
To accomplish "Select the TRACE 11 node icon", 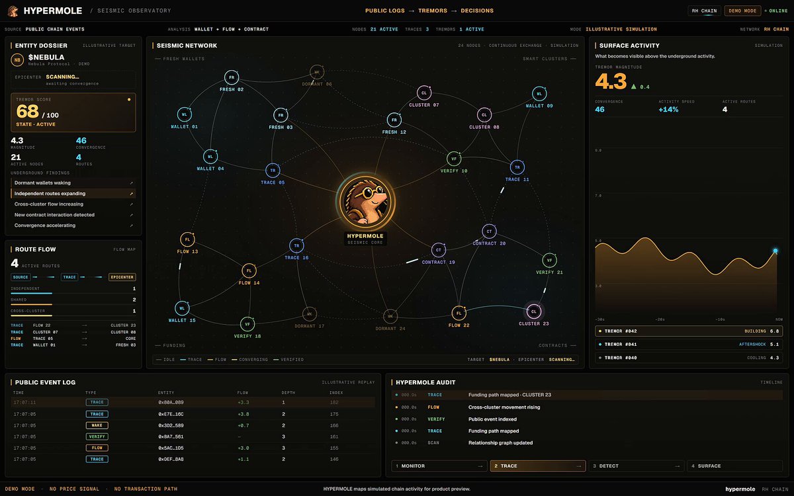I will [x=517, y=167].
